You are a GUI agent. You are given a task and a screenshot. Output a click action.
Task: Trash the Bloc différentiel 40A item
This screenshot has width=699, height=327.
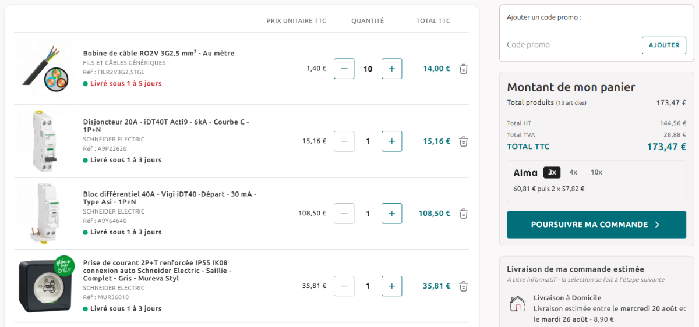(464, 214)
